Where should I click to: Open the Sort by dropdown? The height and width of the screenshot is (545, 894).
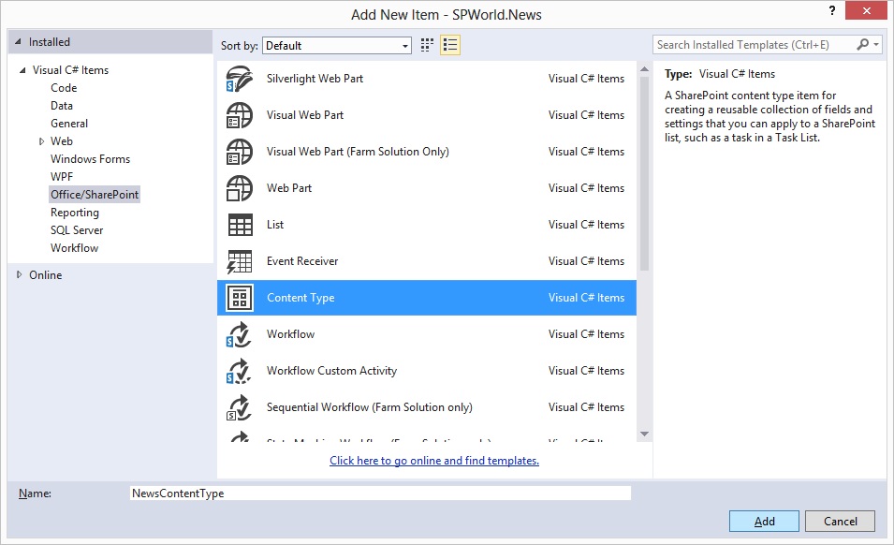coord(336,46)
